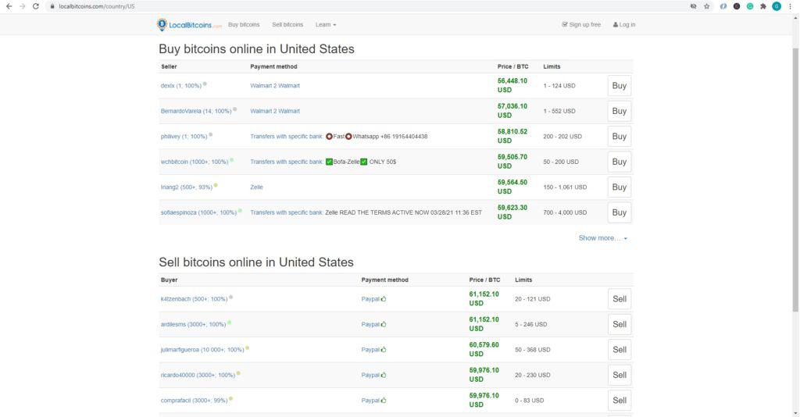Click the thumbs-up icon in k4tzenbach row
Image resolution: width=800 pixels, height=417 pixels.
click(x=384, y=299)
